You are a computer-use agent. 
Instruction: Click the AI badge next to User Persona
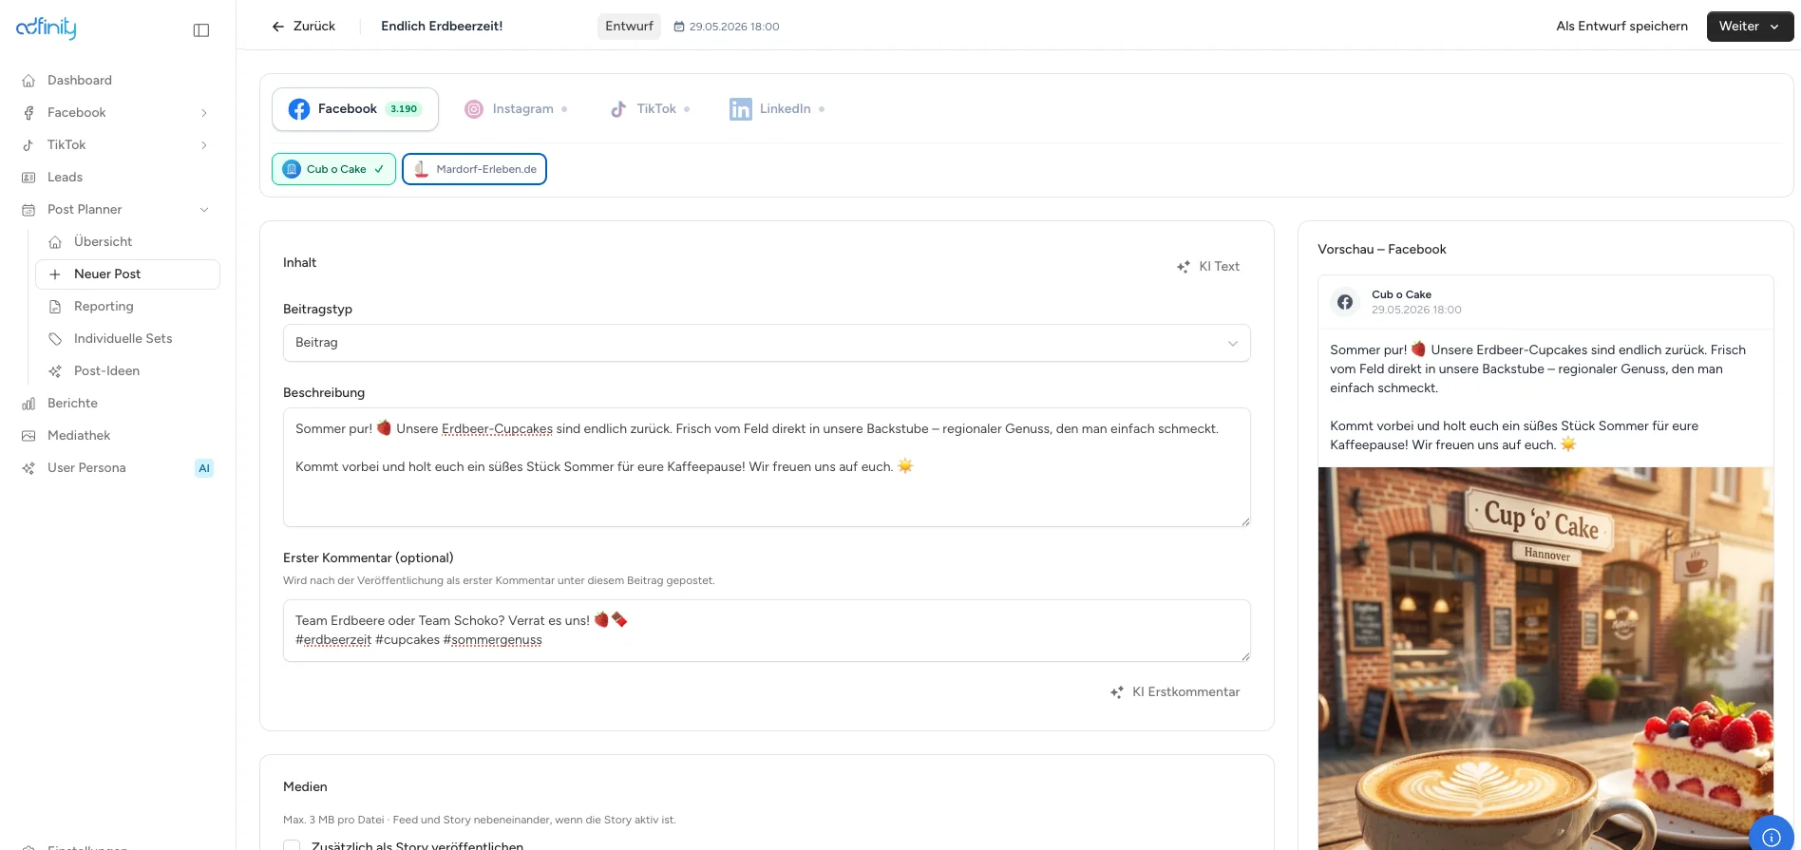[x=204, y=468]
